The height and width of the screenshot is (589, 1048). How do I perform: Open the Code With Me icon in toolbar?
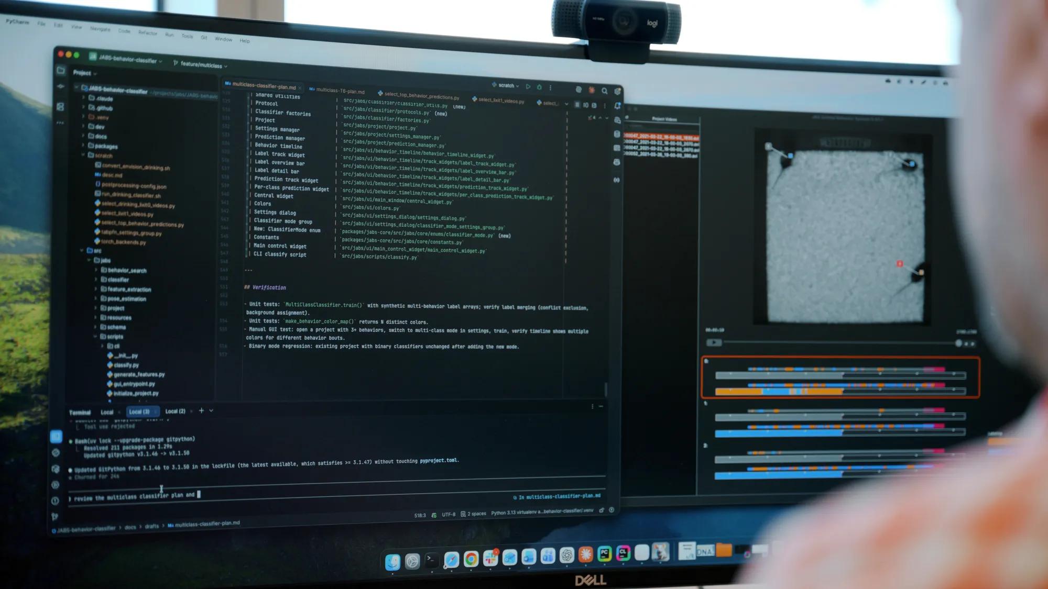(x=578, y=90)
